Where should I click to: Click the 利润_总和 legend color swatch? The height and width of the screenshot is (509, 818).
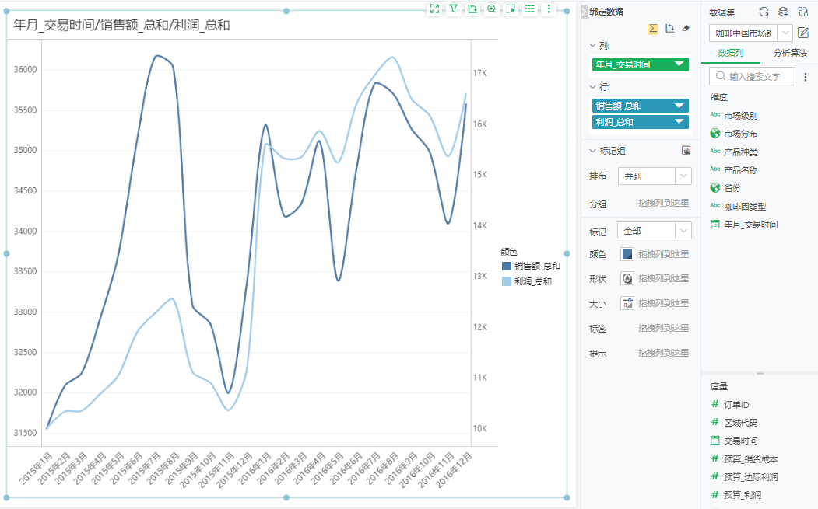[506, 281]
